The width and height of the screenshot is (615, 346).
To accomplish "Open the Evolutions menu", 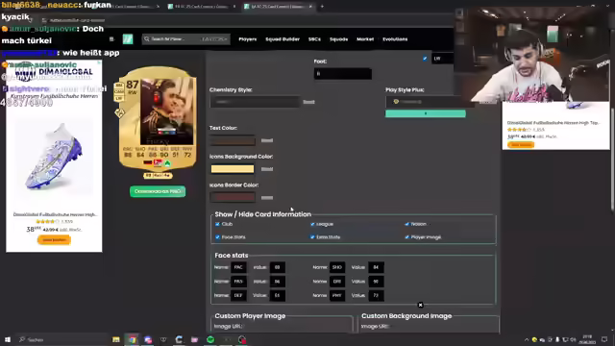I will click(x=395, y=39).
